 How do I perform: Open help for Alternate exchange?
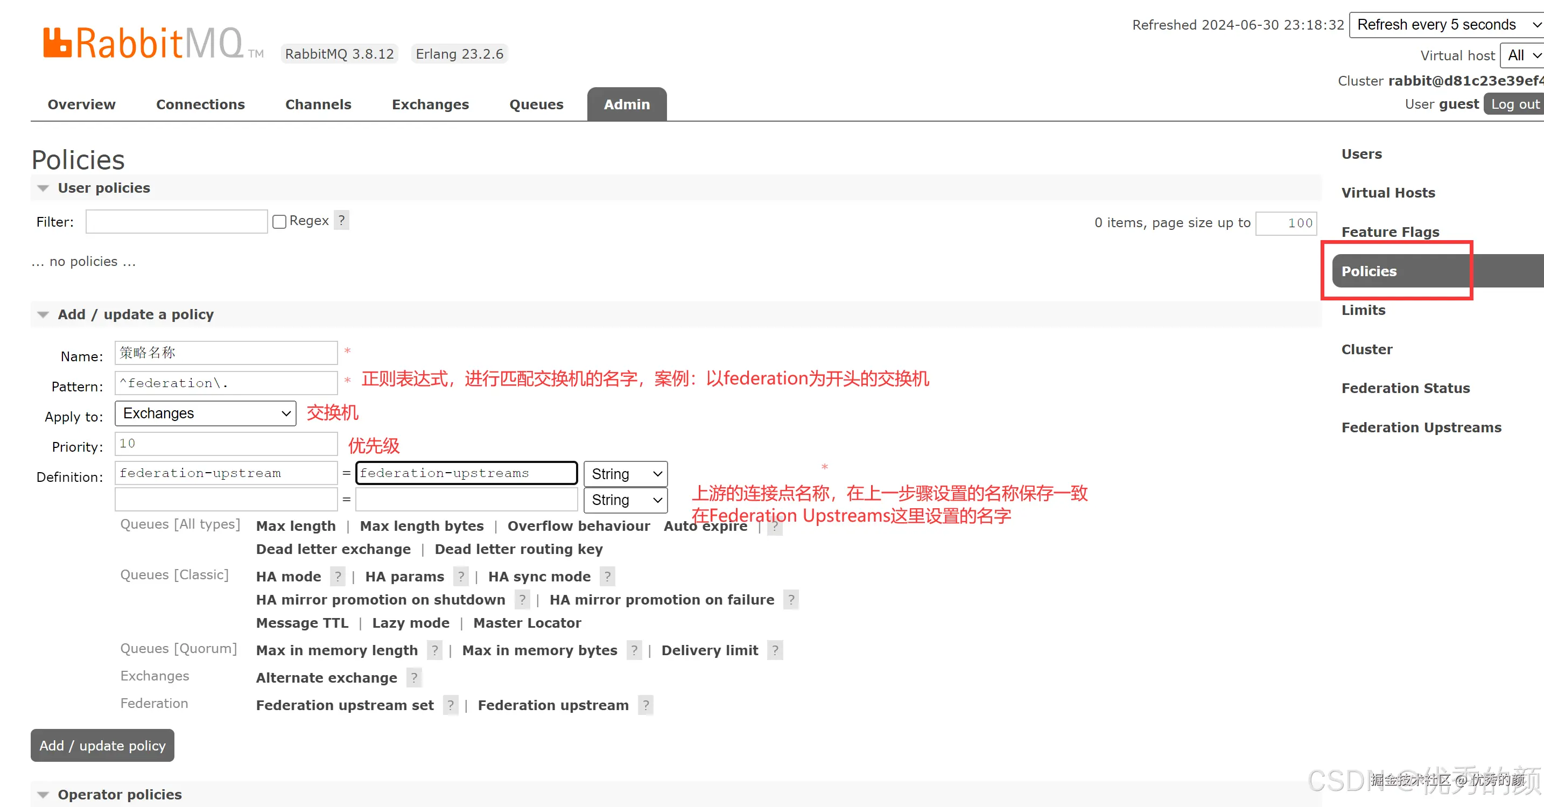pos(413,677)
